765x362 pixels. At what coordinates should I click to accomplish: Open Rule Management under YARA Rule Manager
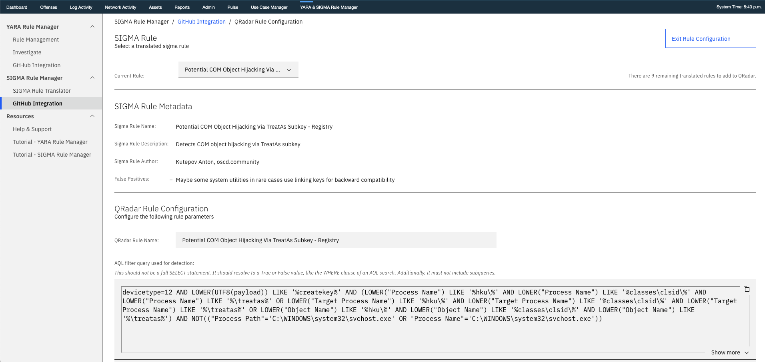click(x=36, y=39)
